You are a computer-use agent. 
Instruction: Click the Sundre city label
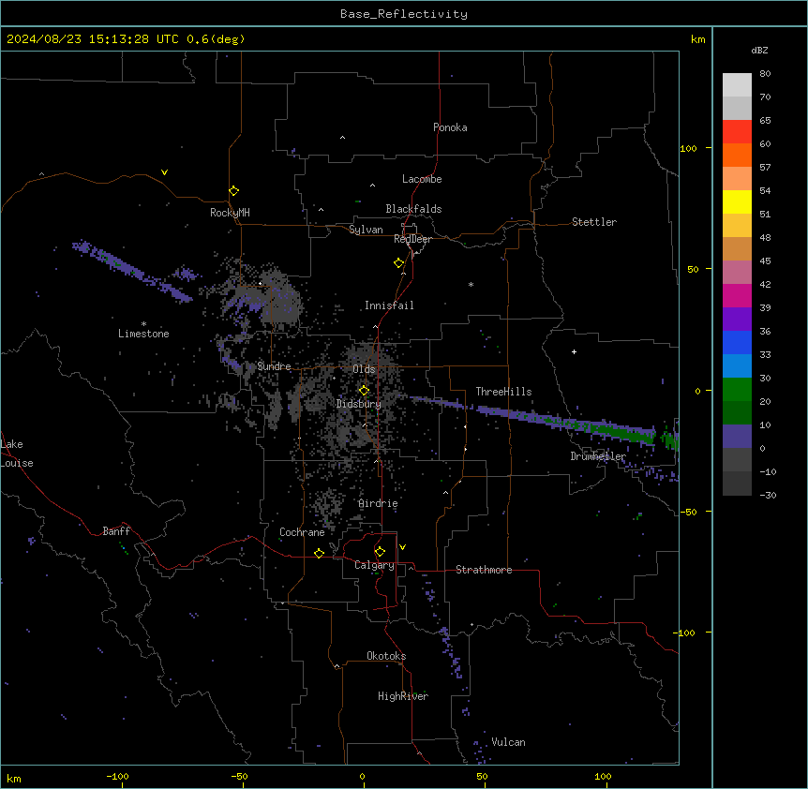[x=274, y=366]
